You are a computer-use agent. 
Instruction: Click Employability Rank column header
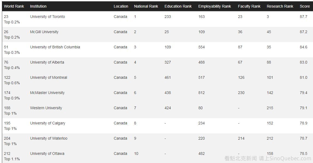(x=214, y=6)
